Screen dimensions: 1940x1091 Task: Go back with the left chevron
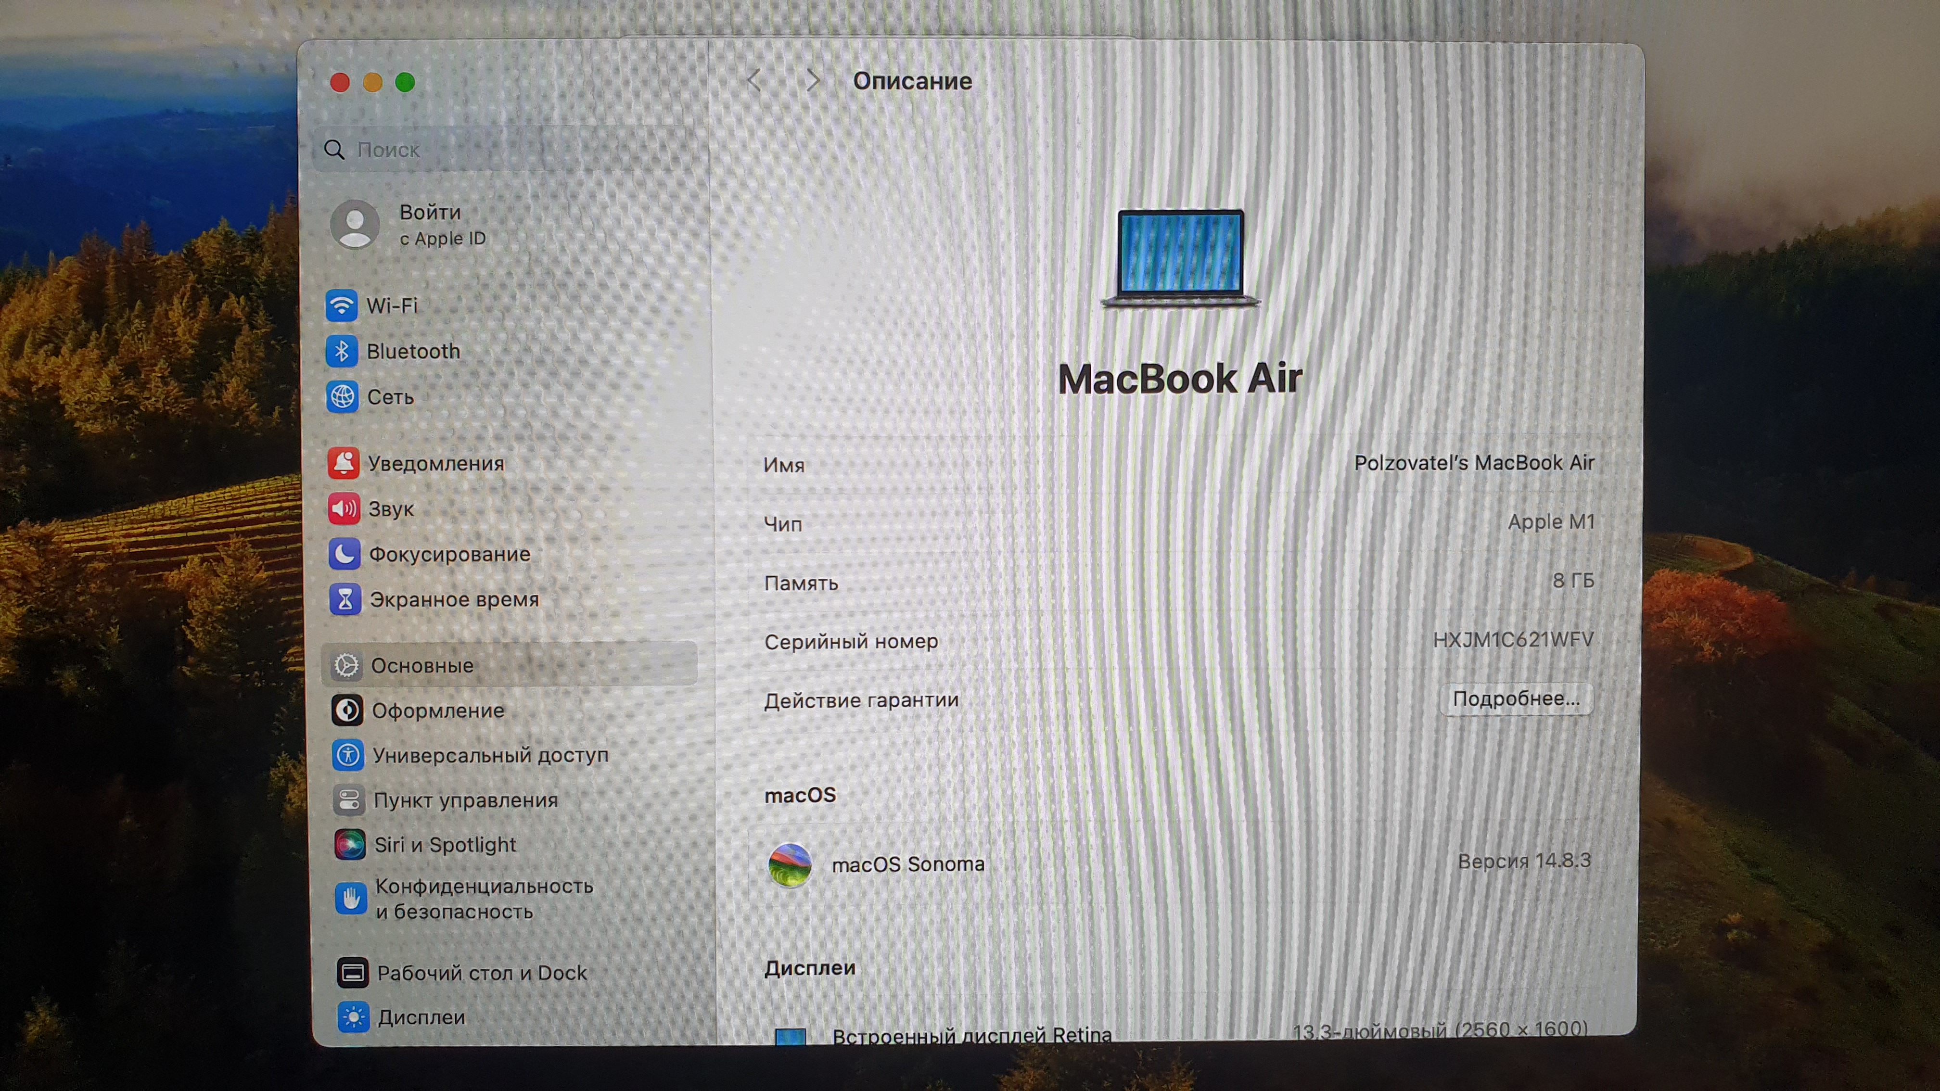tap(754, 80)
